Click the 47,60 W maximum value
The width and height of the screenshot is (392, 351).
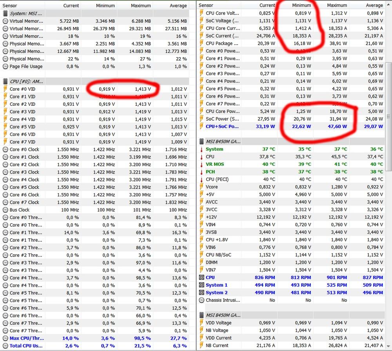point(337,127)
